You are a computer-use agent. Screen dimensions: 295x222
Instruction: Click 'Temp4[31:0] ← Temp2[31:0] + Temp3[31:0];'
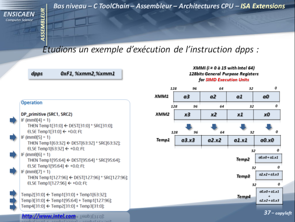pos(63,206)
